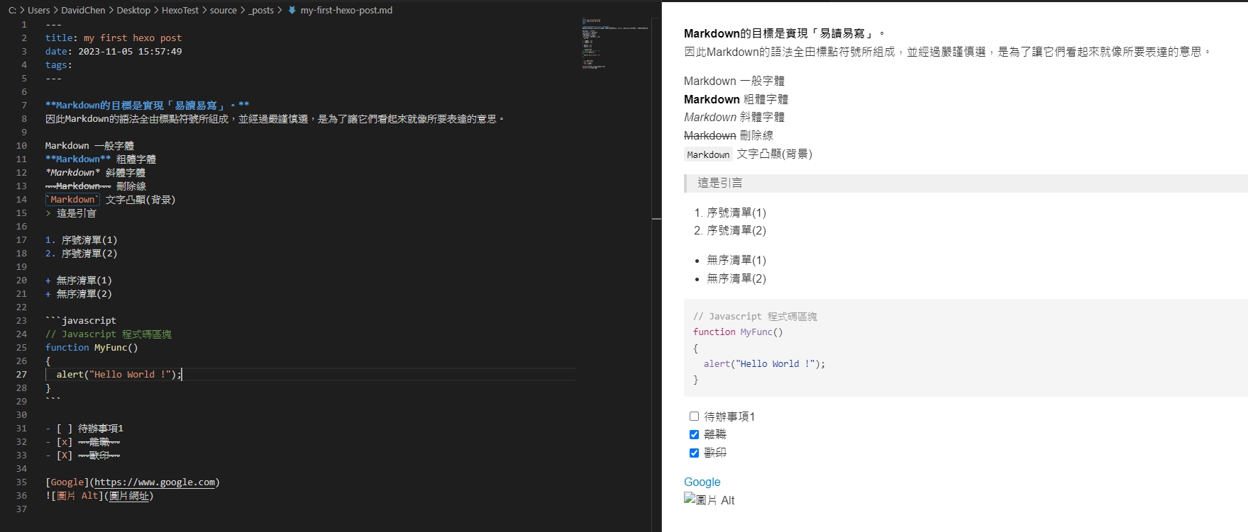Click the my-first-hexo-post.md breadcrumb file

(346, 11)
